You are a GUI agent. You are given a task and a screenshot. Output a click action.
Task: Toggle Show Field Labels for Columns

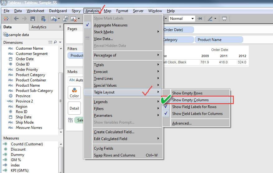[196, 114]
